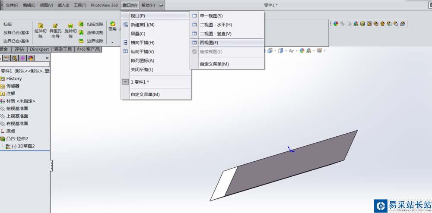This screenshot has width=432, height=213.
Task: Switch to the PropertyManager tab icon
Action: [x=6, y=58]
